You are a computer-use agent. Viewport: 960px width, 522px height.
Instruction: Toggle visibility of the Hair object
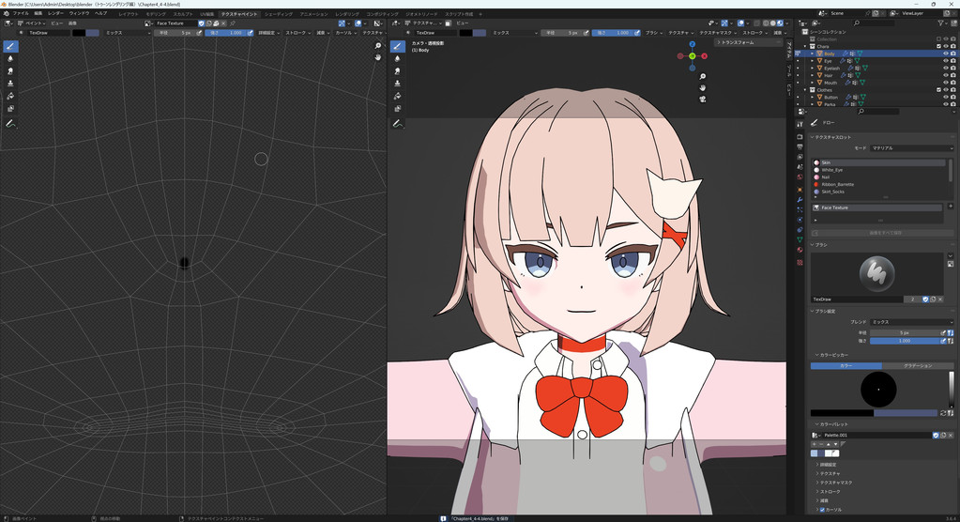(944, 75)
